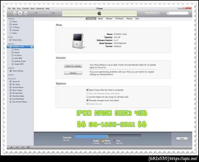The width and height of the screenshot is (199, 162).
Task: Open the Controls menu
Action: point(26,9)
